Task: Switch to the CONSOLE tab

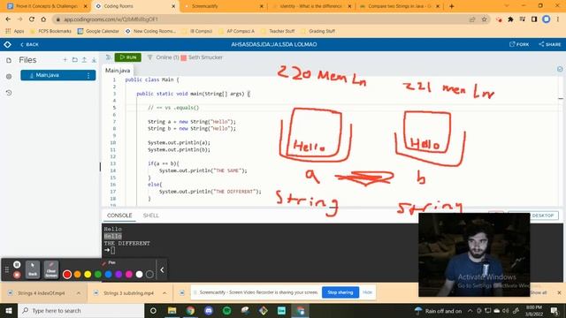Action: (x=119, y=216)
